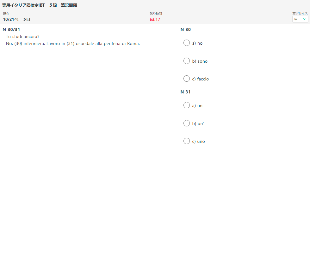The width and height of the screenshot is (310, 280).
Task: Click the 残り時間 label
Action: point(156,14)
